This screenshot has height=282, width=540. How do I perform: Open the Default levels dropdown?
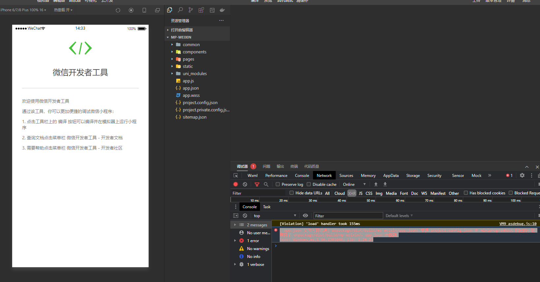[x=399, y=216]
